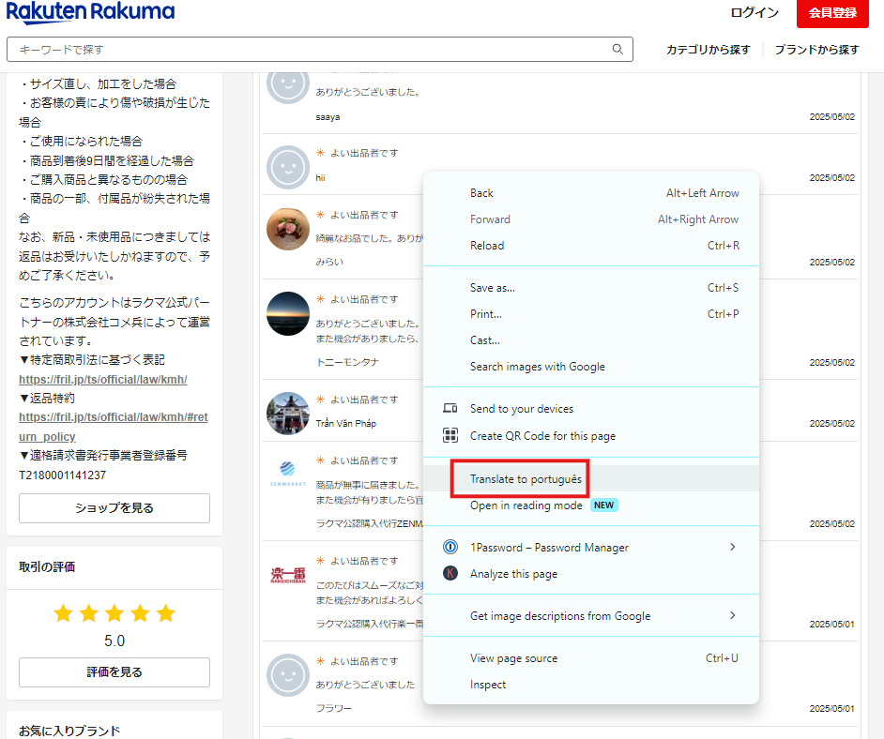Open the 評価を見る button

114,672
